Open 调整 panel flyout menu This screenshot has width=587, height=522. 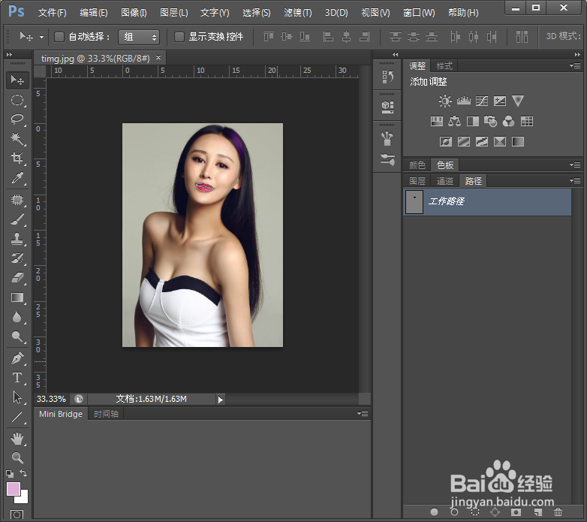click(x=575, y=65)
